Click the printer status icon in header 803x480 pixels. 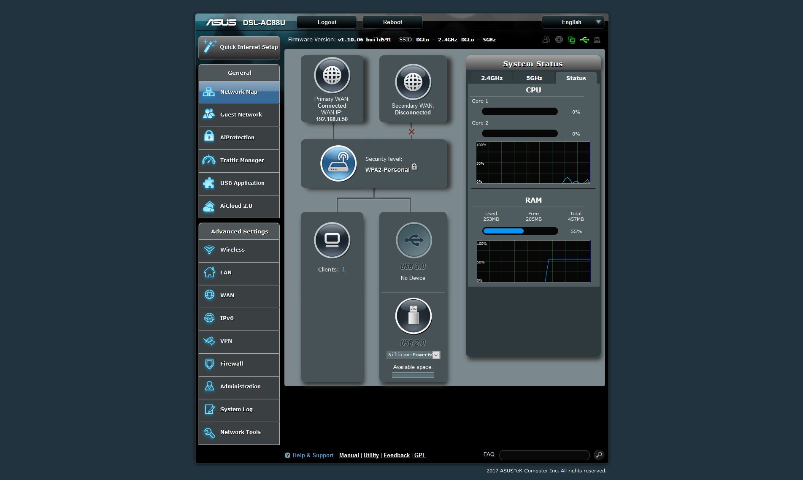point(598,39)
